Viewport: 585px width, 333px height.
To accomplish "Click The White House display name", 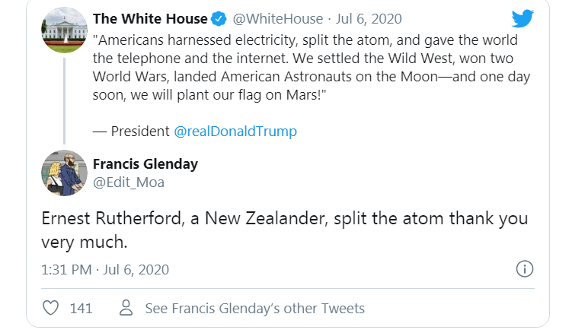I will click(150, 19).
